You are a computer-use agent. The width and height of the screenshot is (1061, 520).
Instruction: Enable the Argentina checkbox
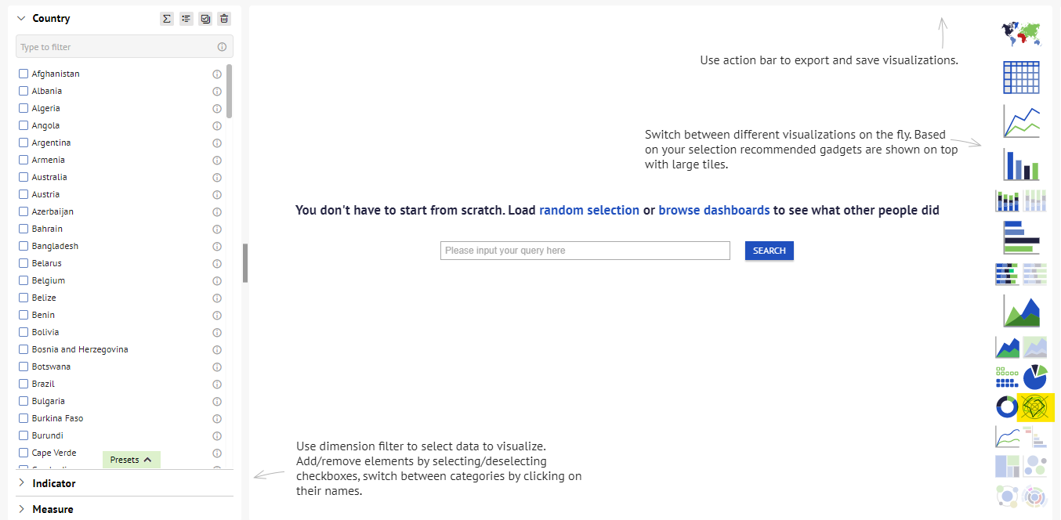(24, 143)
